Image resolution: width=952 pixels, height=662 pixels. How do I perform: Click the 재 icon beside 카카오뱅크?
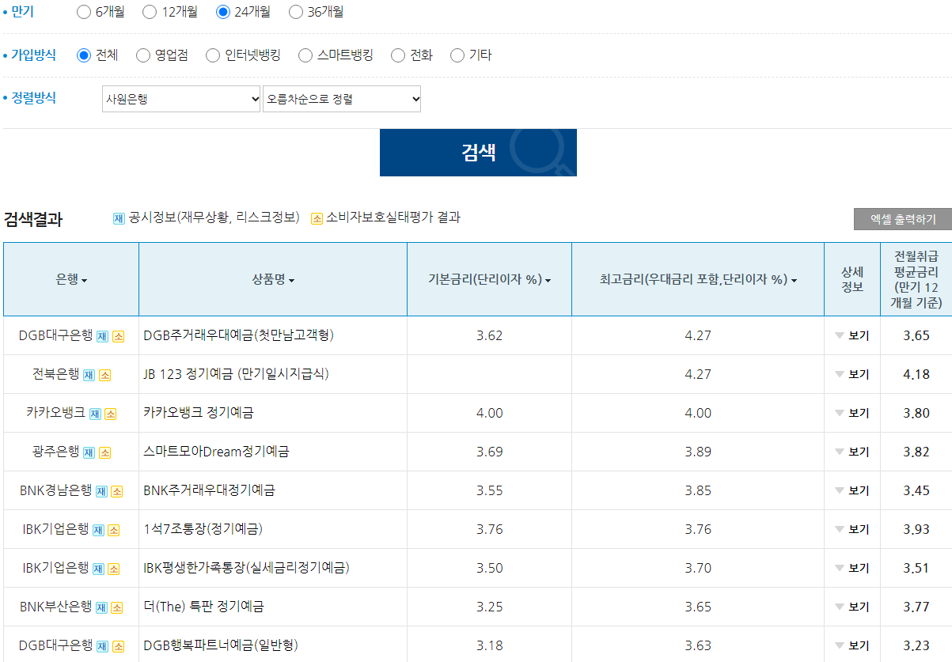point(95,414)
